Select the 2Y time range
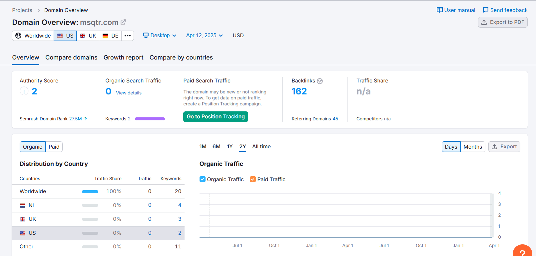Image resolution: width=536 pixels, height=256 pixels. [x=243, y=147]
